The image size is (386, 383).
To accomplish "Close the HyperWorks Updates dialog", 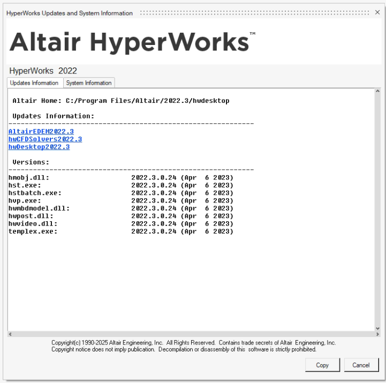I will pos(377,12).
